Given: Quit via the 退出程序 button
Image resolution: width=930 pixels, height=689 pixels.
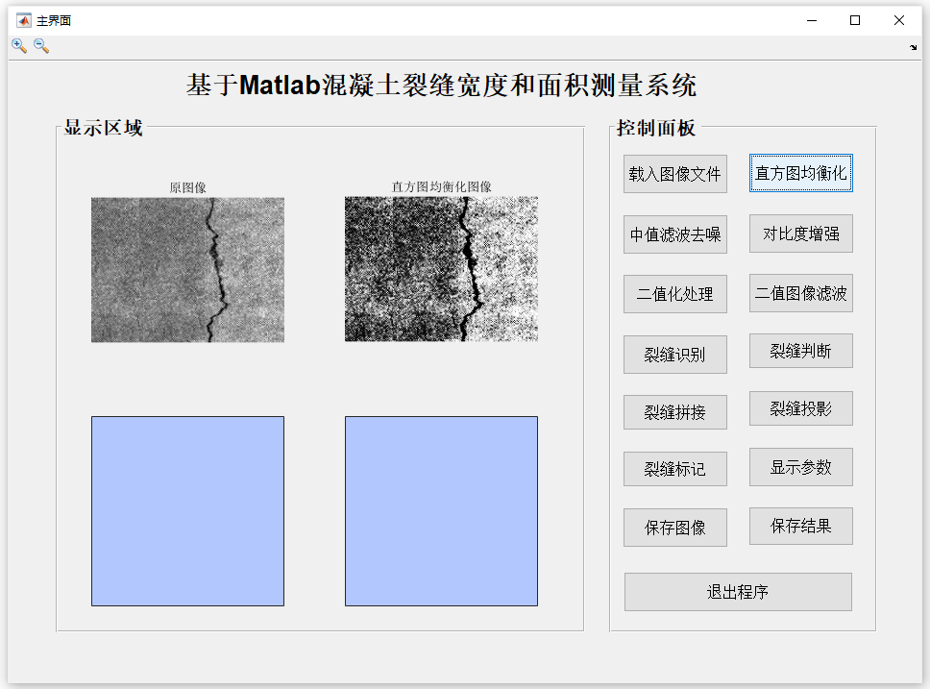Looking at the screenshot, I should click(x=738, y=592).
